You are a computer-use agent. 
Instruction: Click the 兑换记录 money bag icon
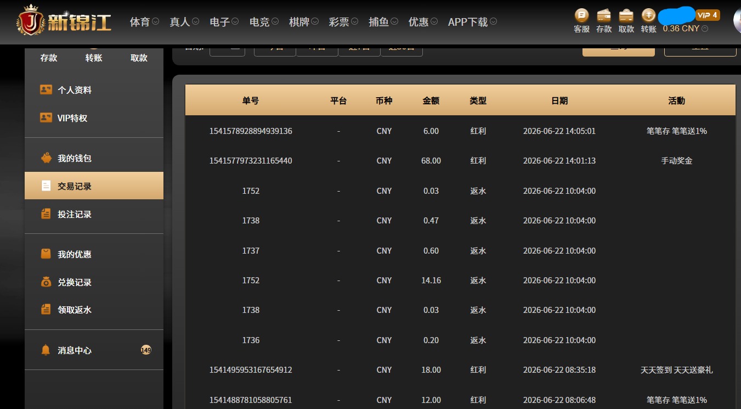coord(46,282)
